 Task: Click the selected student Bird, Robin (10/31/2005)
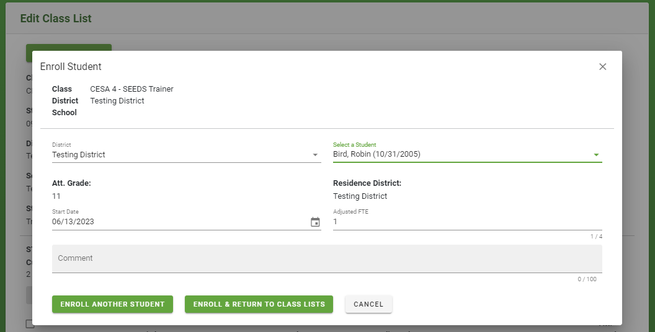coord(377,154)
